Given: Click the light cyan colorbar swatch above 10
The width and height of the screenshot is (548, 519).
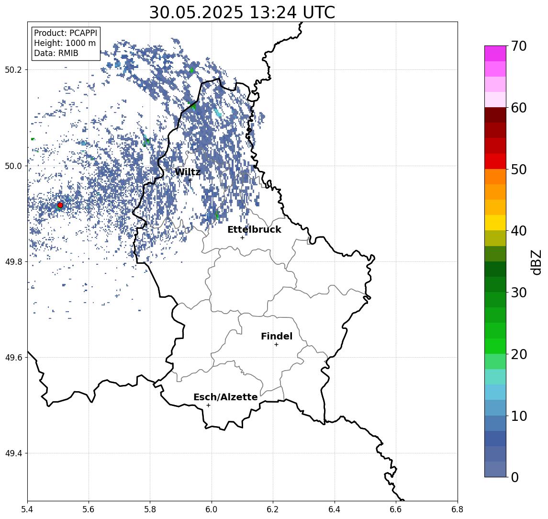Looking at the screenshot, I should [495, 393].
